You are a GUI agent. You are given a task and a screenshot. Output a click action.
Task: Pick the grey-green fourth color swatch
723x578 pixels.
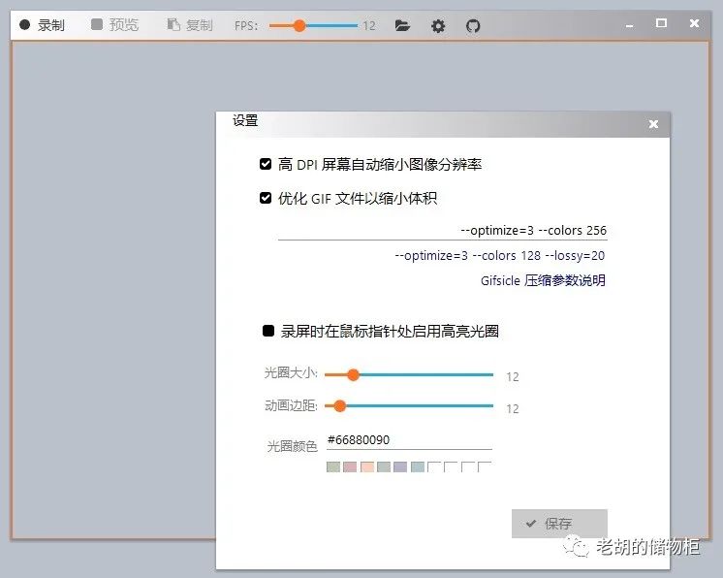coord(384,466)
